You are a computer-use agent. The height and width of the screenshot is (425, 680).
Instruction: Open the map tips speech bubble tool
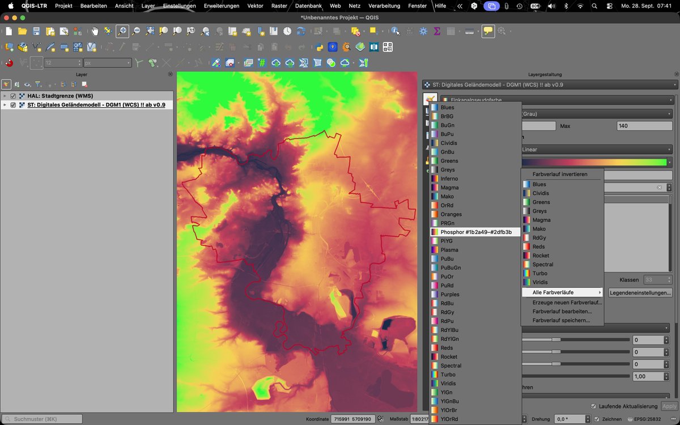(x=488, y=31)
